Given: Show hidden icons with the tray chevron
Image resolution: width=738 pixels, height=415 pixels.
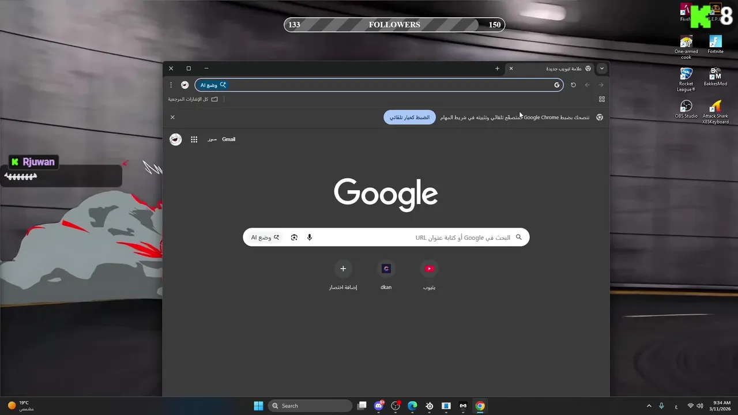Looking at the screenshot, I should point(649,406).
